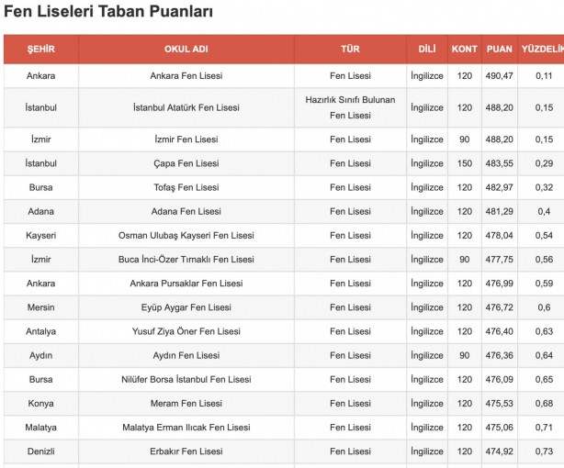
Task: Click the Malatya city cell
Action: (41, 428)
